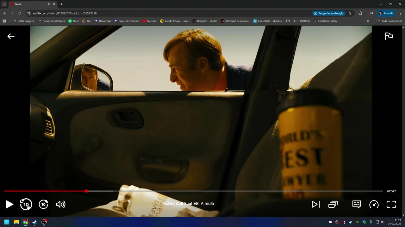Open Windows Security tray icon
This screenshot has height=227, width=405.
[x=364, y=222]
